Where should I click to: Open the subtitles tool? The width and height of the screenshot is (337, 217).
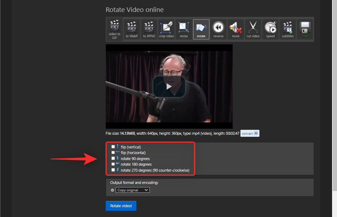point(288,30)
